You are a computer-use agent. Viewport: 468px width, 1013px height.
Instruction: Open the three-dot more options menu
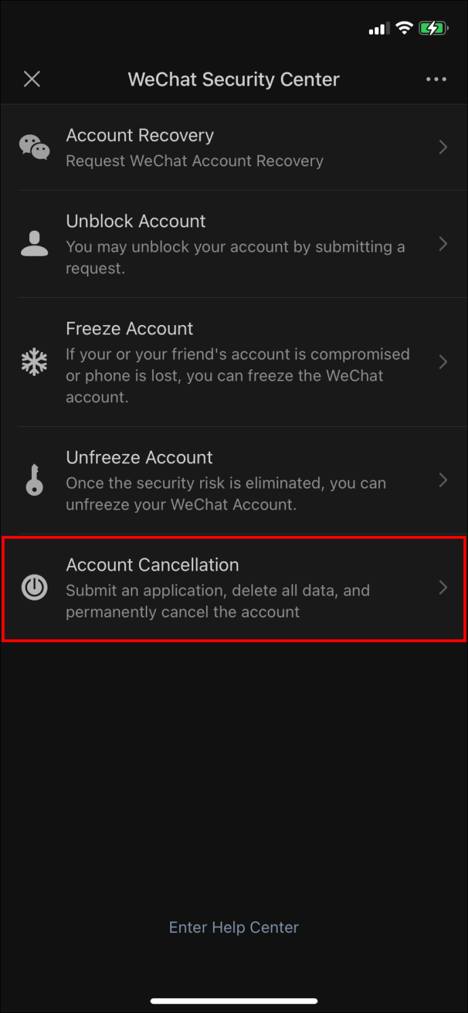click(x=436, y=79)
